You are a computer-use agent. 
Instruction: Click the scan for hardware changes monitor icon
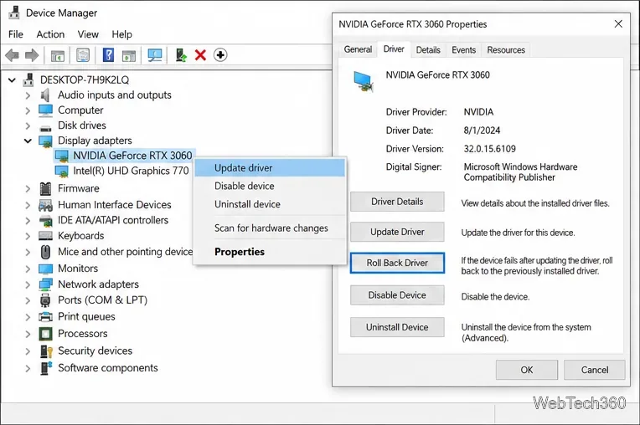155,55
